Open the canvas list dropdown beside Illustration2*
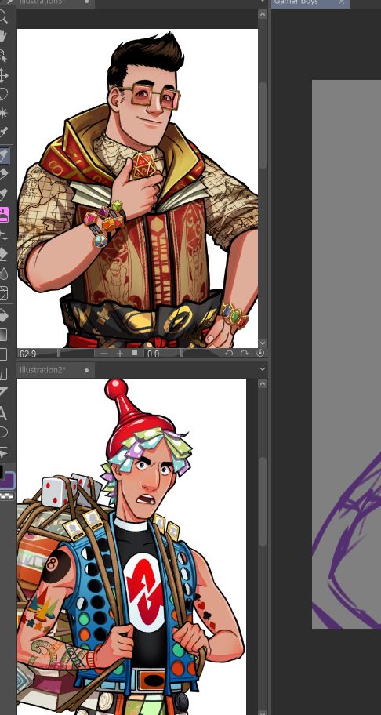Image resolution: width=381 pixels, height=715 pixels. (263, 369)
